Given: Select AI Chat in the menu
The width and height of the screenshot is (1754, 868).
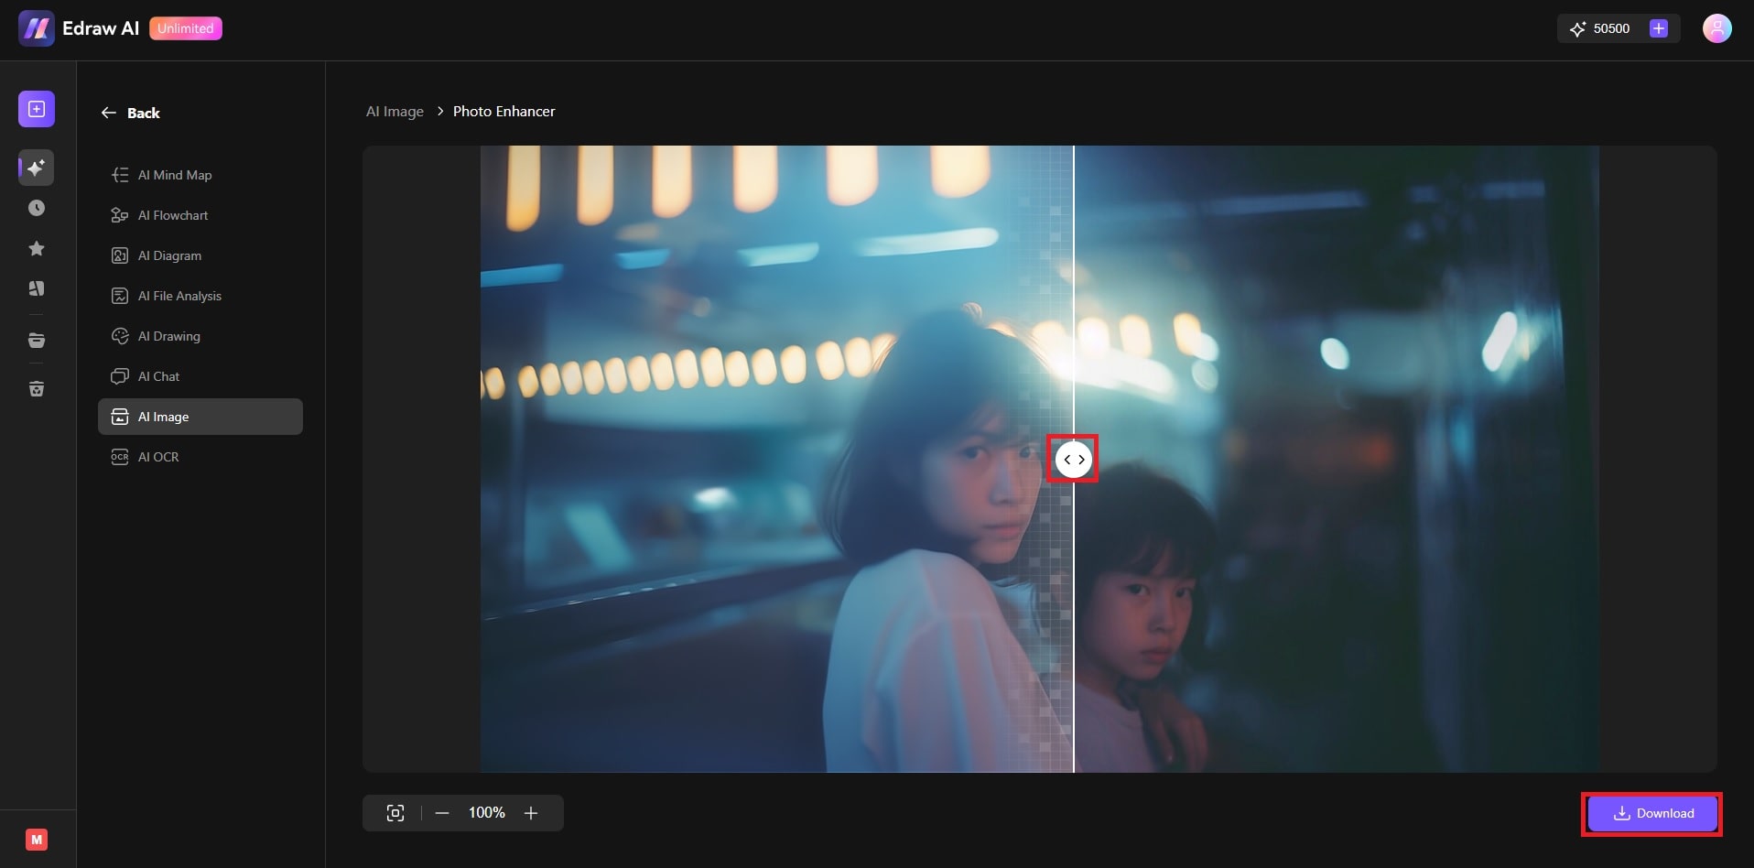Looking at the screenshot, I should tap(200, 376).
